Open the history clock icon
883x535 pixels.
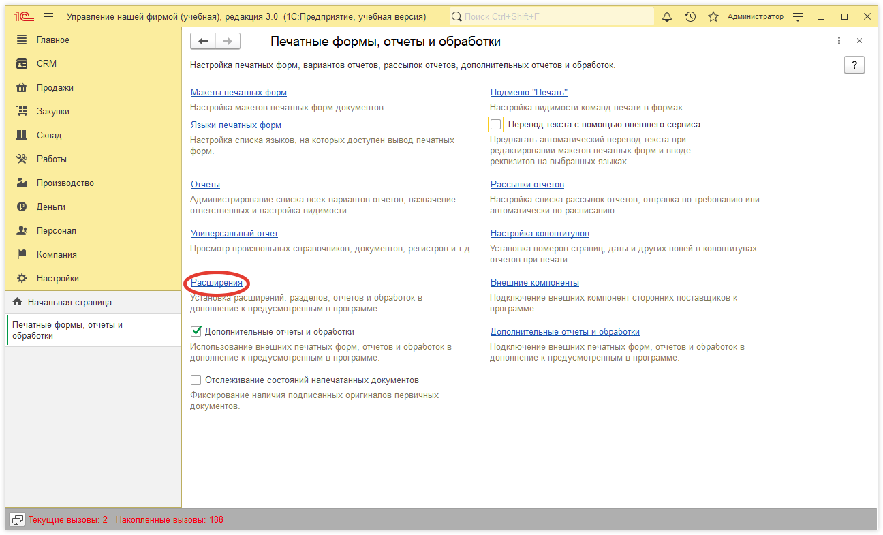[690, 16]
